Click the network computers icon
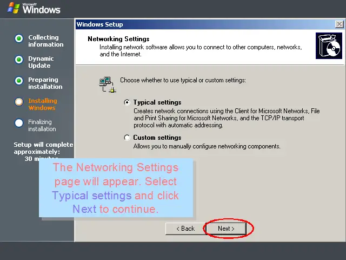Screen dimensions: 346x260 pos(108,84)
